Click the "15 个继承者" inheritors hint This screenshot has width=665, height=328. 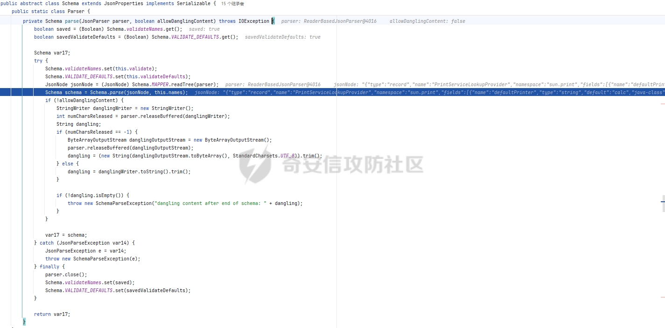coord(232,4)
